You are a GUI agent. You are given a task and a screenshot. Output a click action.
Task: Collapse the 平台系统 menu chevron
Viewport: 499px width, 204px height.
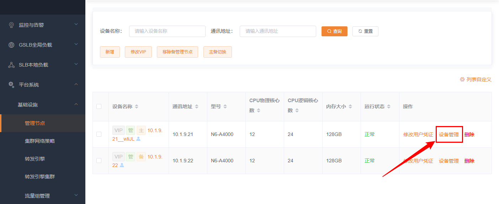coord(76,84)
